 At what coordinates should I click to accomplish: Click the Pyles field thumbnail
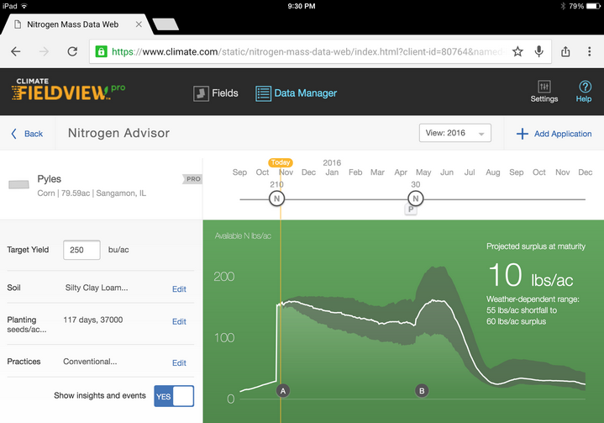pyautogui.click(x=18, y=185)
